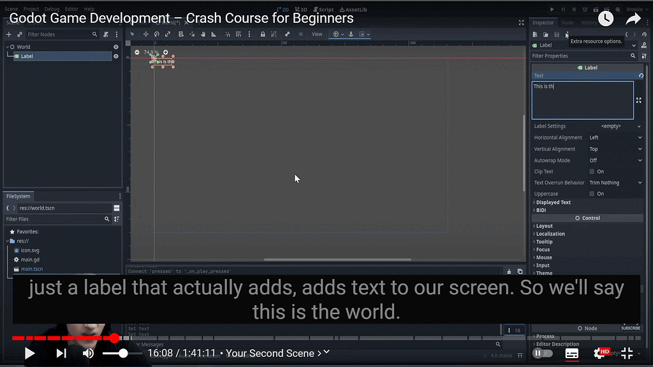Toggle smart snap in the toolbar

tap(228, 34)
